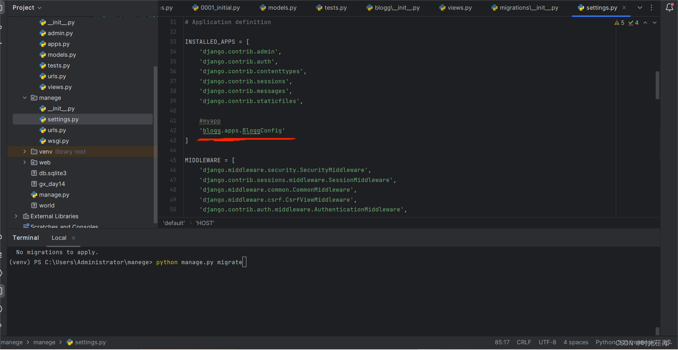Click cursor position 85:17 in status bar
678x350 pixels.
(502, 342)
